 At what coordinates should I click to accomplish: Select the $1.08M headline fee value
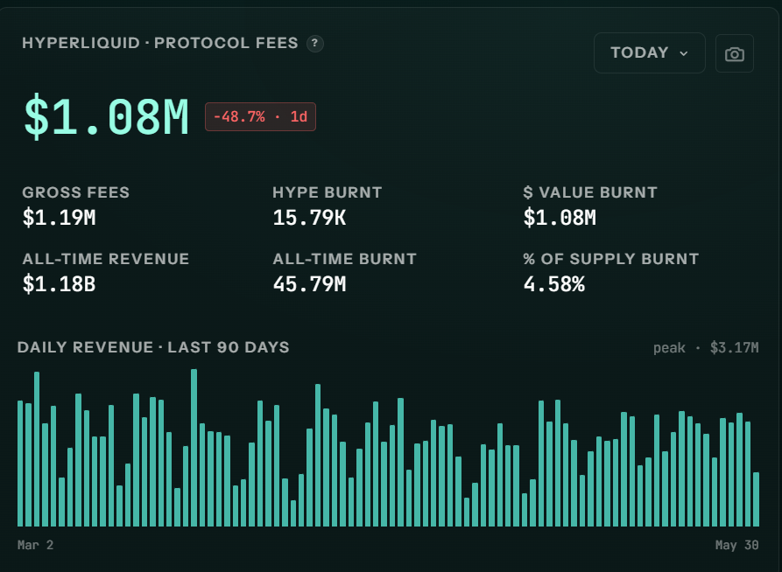click(106, 117)
